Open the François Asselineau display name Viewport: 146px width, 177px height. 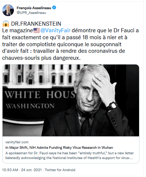[34, 8]
